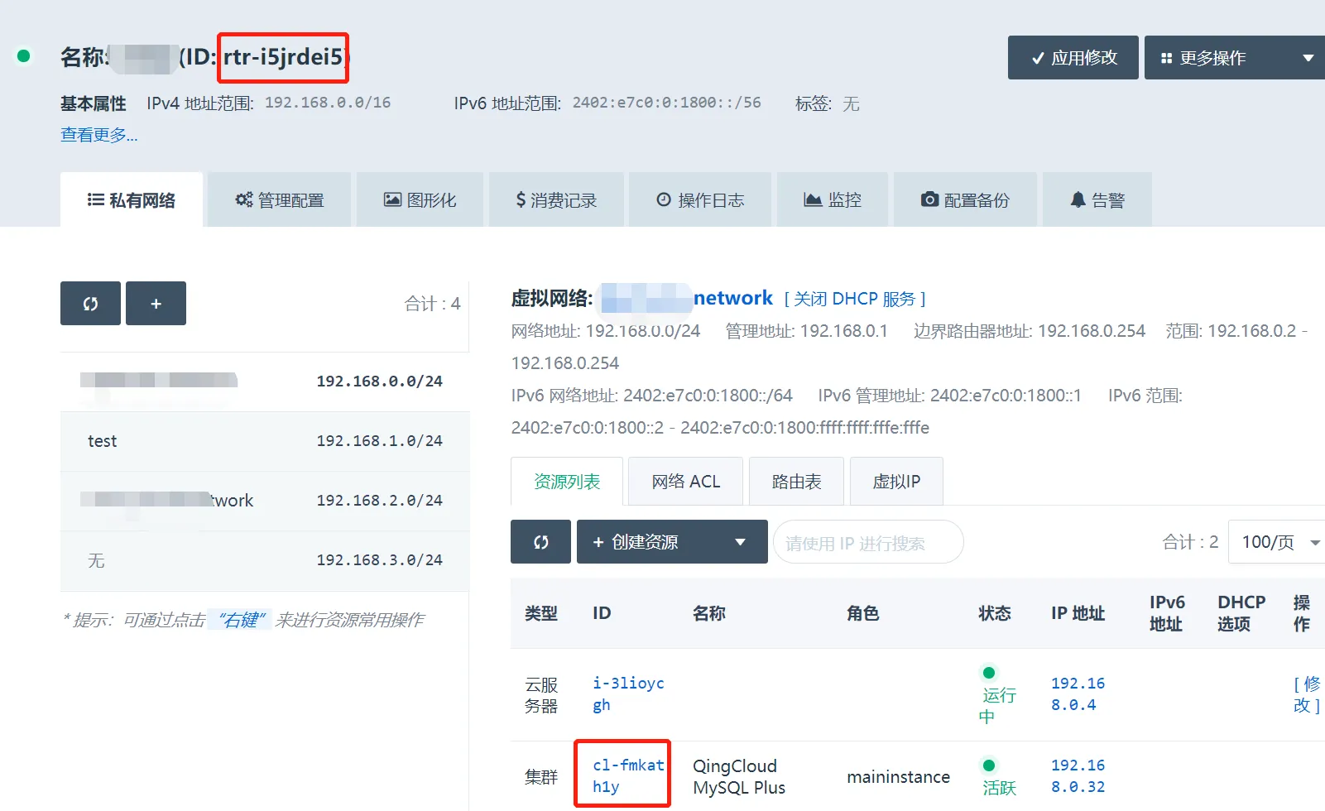Viewport: 1325px width, 811px height.
Task: Click the 关闭 DHCP 服务 link
Action: [855, 299]
